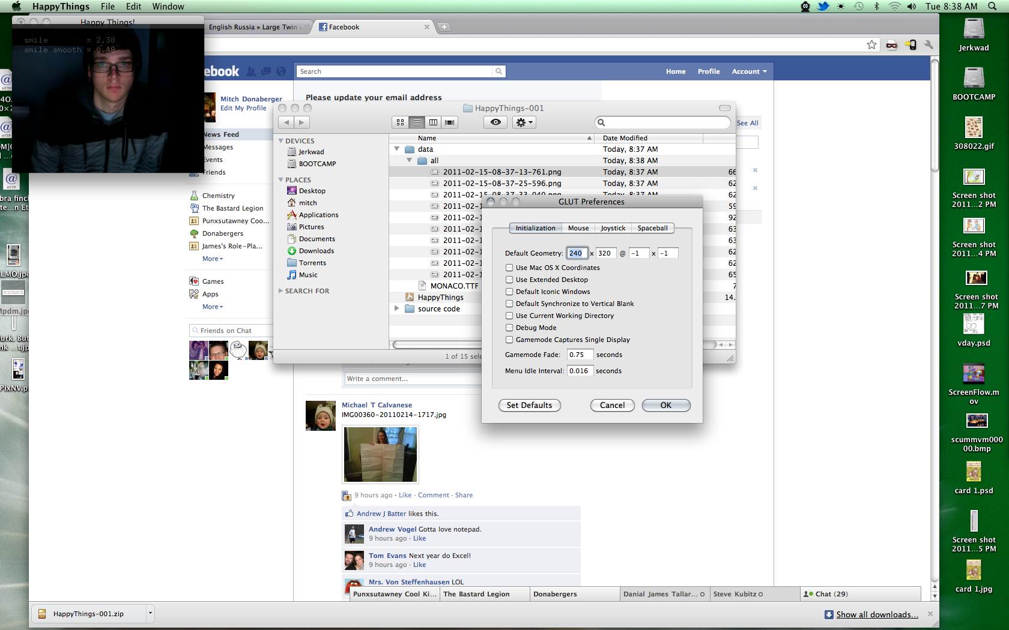
Task: Expand the source code folder
Action: click(x=396, y=308)
